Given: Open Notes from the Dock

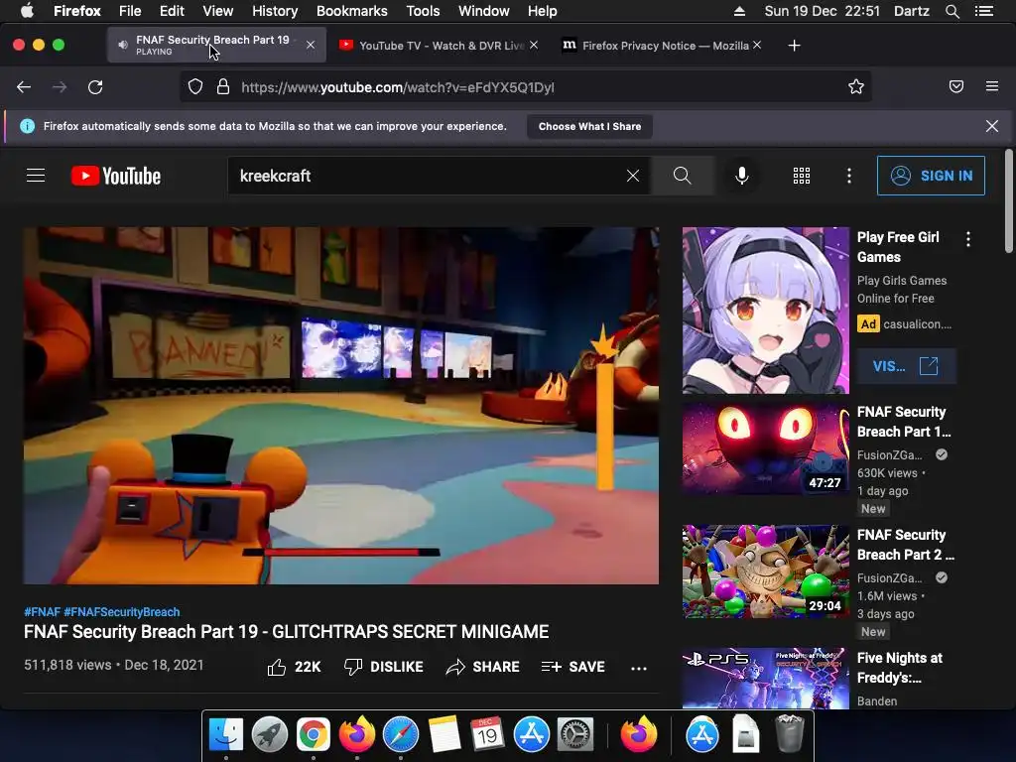Looking at the screenshot, I should click(x=444, y=734).
